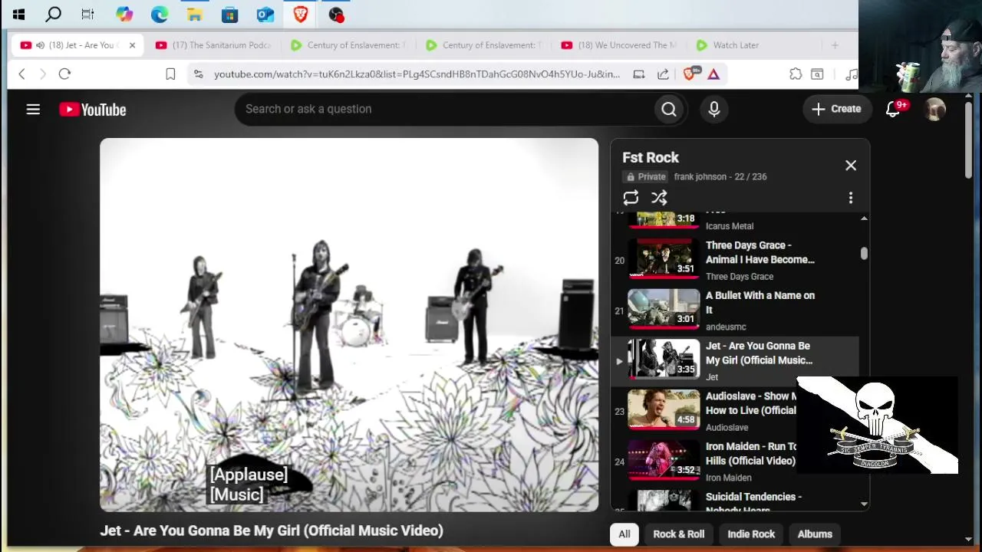This screenshot has width=982, height=552.
Task: Open the Windows Start menu
Action: [x=18, y=14]
